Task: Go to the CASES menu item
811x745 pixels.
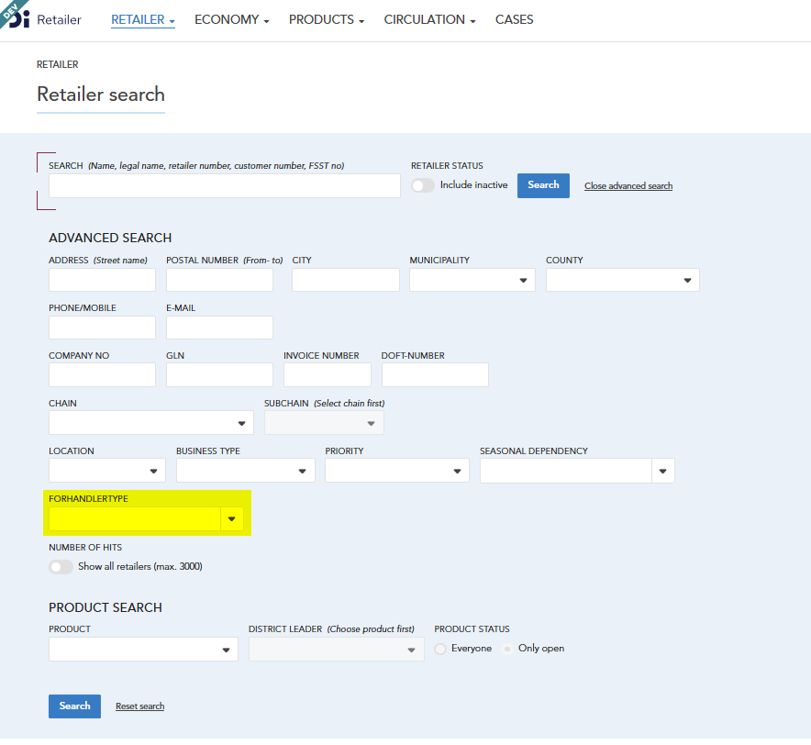Action: point(514,19)
